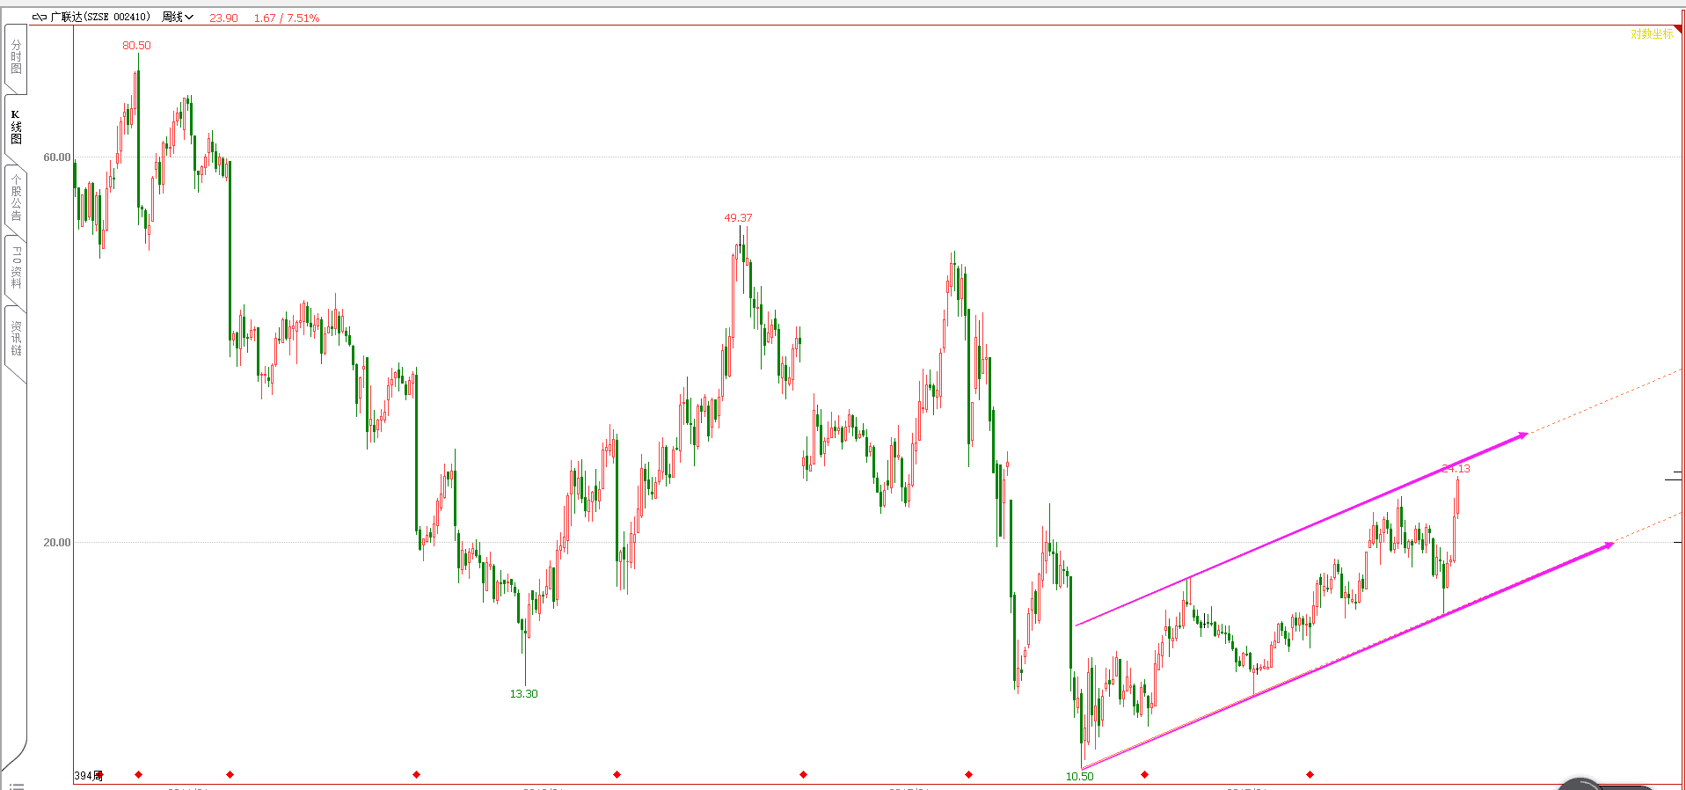Screen dimensions: 1686x790
Task: Click the red diamond marker below 80.50 peak
Action: (x=138, y=774)
